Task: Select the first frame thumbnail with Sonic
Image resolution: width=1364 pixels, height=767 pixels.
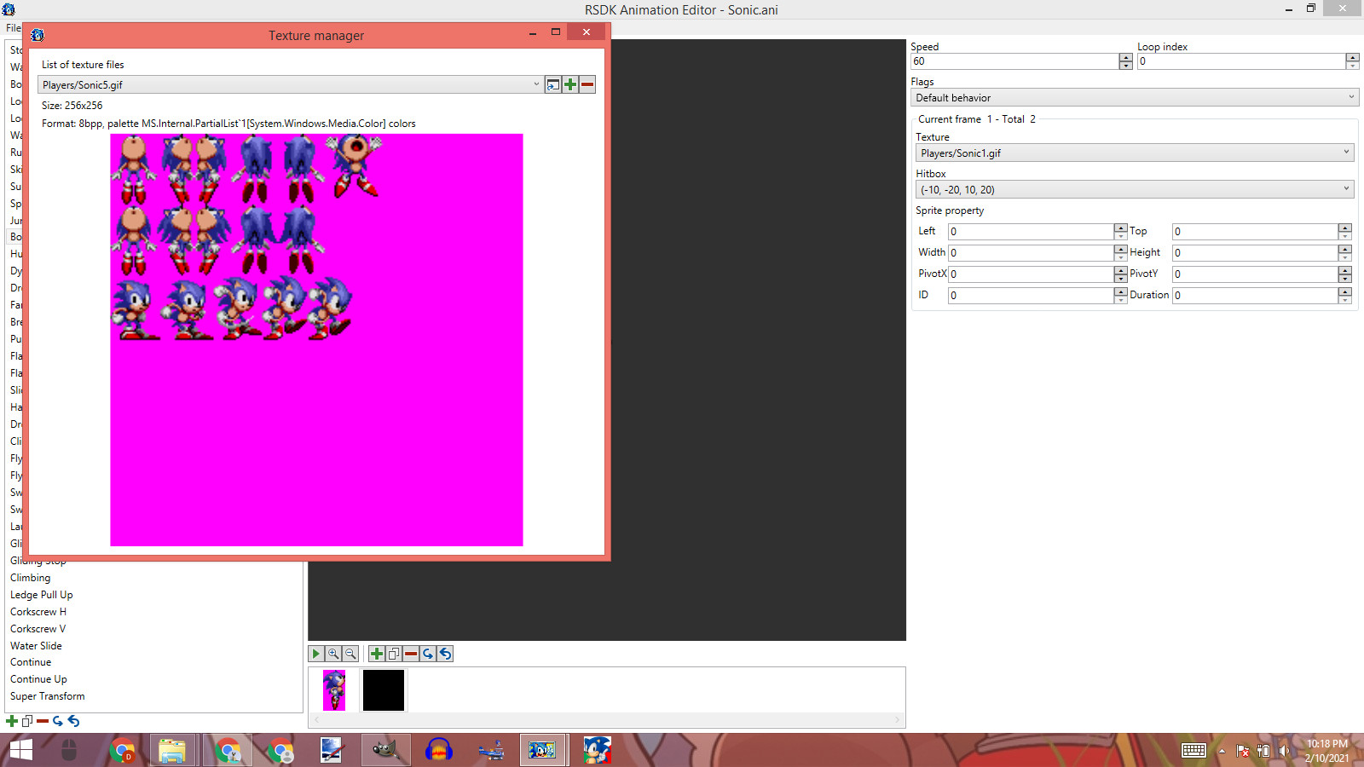Action: (x=334, y=690)
